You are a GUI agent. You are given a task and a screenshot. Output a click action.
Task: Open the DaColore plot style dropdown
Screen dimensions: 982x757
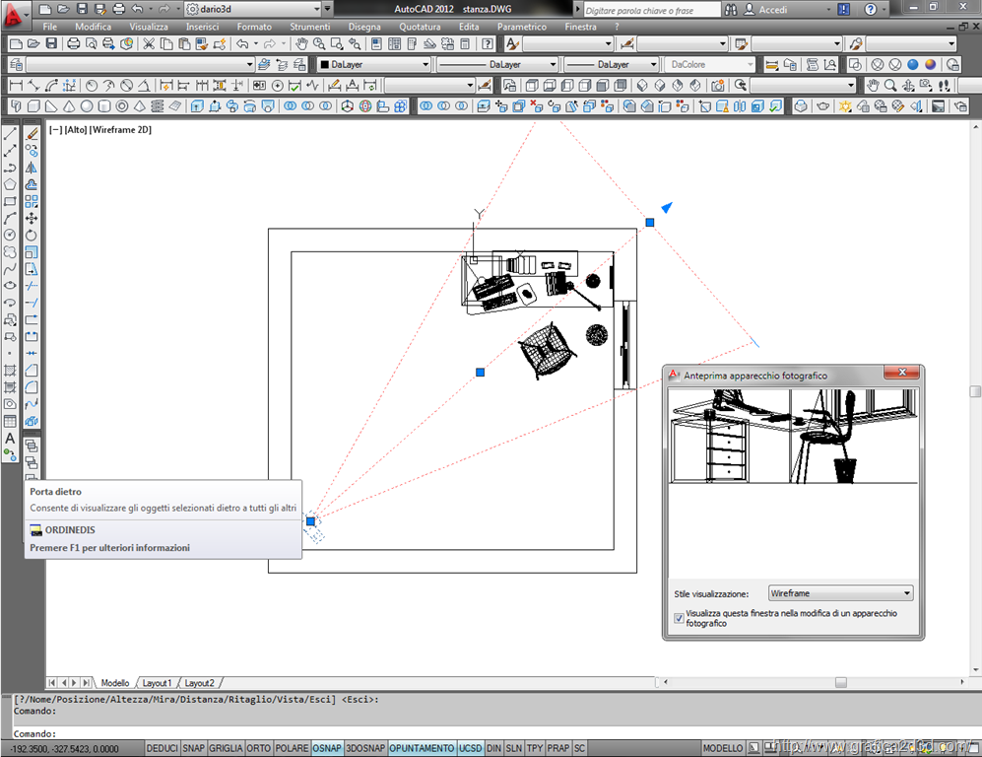coord(709,65)
